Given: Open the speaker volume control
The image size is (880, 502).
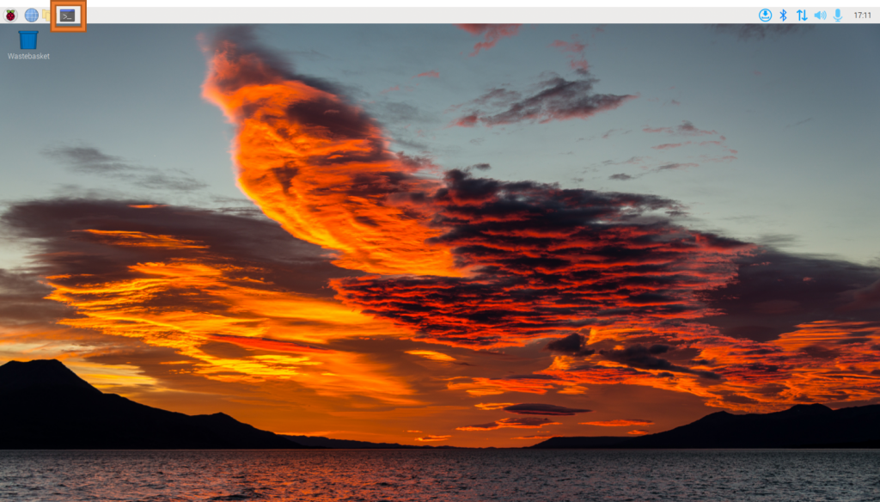Looking at the screenshot, I should [x=820, y=15].
